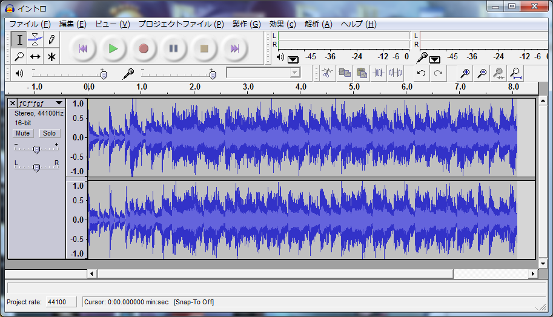Viewport: 553px width, 317px height.
Task: Select the Envelope tool
Action: 35,40
